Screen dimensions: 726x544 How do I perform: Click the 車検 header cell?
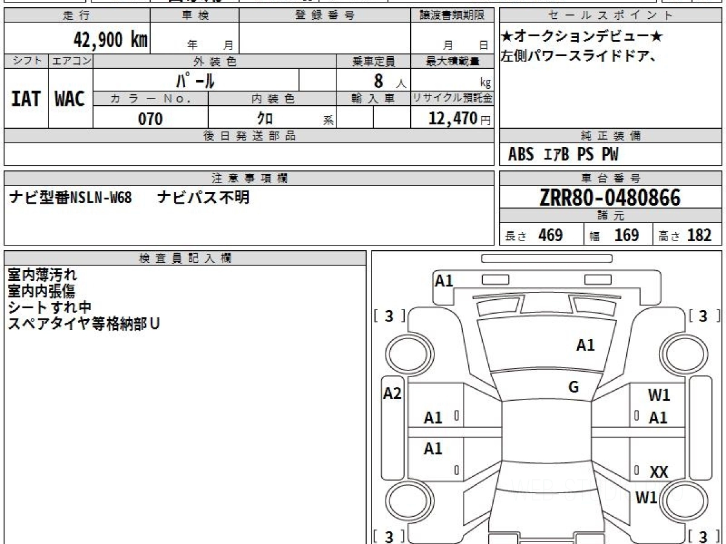coord(195,16)
